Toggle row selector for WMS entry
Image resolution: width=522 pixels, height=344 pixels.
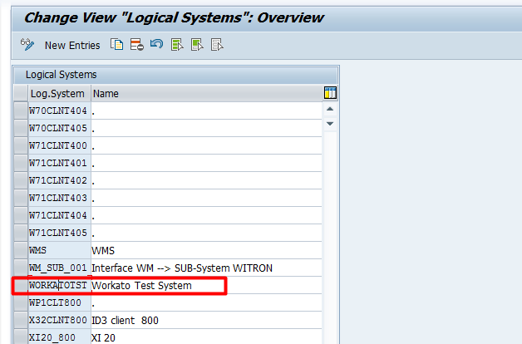coord(20,250)
